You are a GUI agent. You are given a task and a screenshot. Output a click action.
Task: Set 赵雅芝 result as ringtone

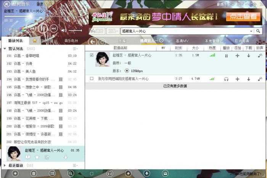point(260,55)
